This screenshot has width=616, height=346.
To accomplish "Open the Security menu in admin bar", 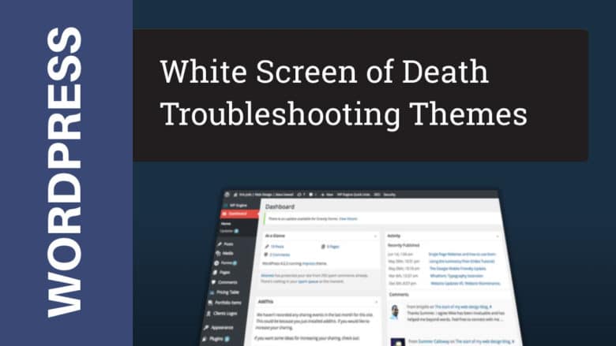I will (x=389, y=195).
